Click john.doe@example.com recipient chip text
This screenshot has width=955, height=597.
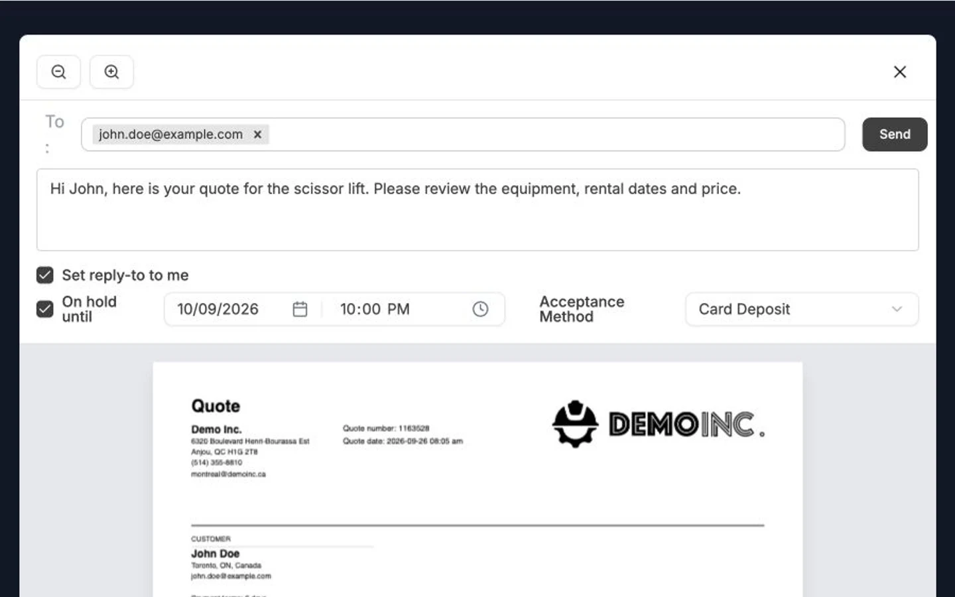pos(170,134)
